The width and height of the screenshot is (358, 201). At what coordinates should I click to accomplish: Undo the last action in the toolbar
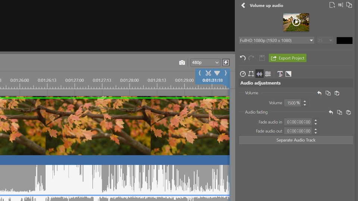point(243,58)
